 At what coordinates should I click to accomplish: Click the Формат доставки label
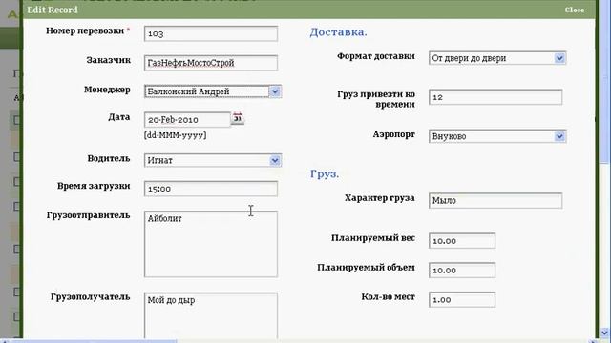[375, 56]
